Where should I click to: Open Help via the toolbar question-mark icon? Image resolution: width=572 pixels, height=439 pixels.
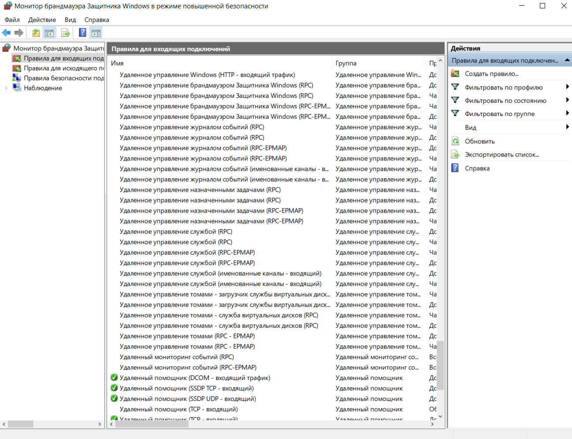(x=82, y=33)
